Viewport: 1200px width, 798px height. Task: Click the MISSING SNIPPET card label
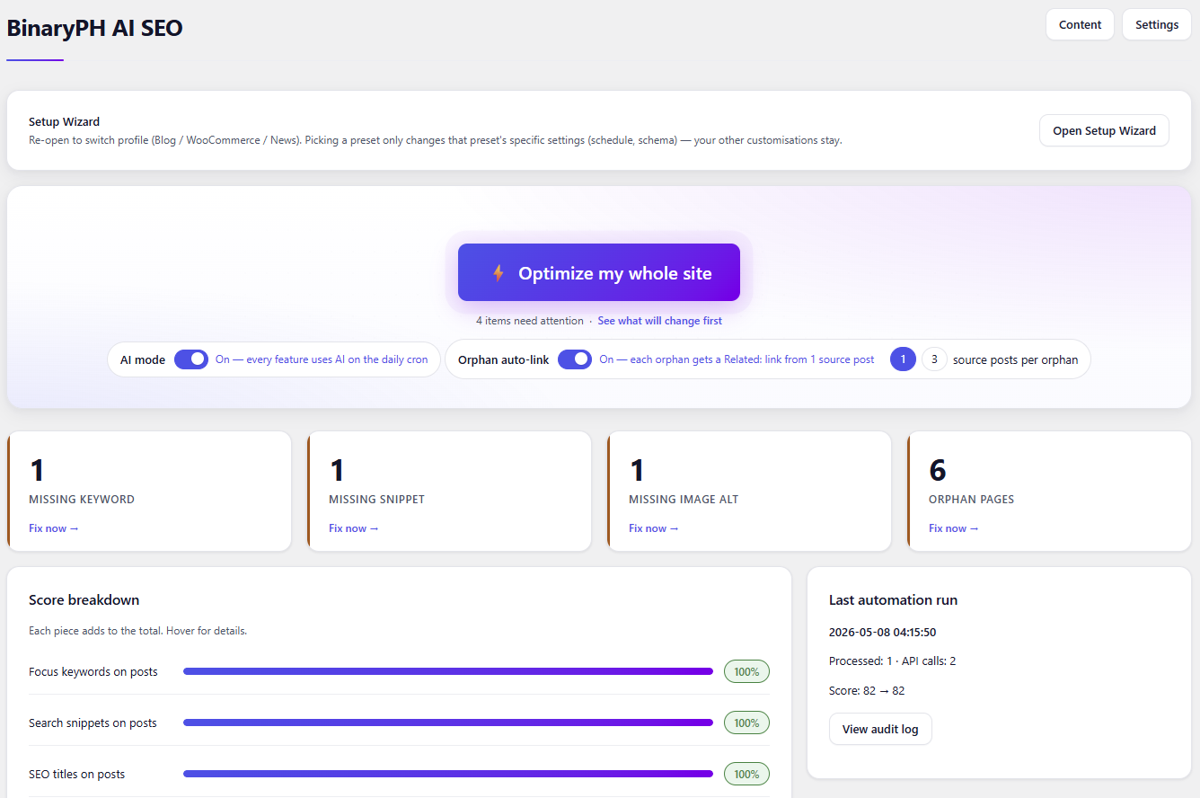(x=377, y=500)
